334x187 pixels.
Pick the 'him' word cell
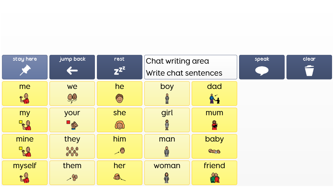tap(119, 146)
